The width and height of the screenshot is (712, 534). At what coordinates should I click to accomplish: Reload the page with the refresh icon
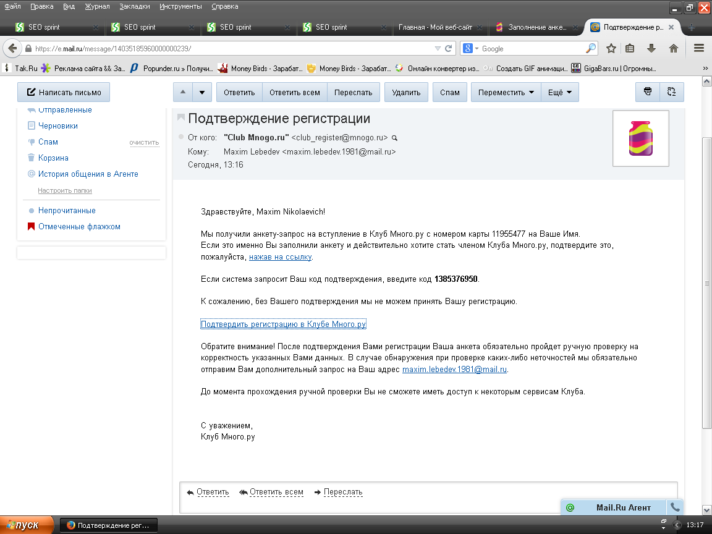pos(448,48)
